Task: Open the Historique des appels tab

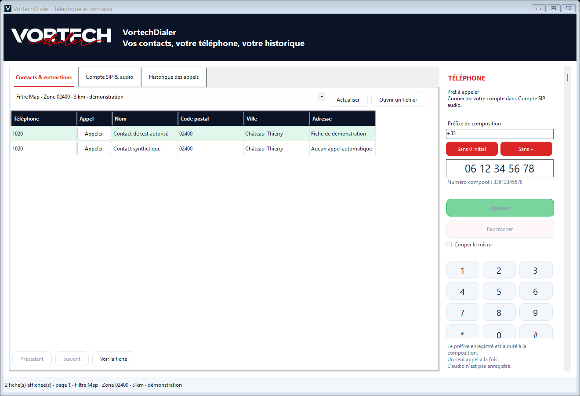Action: point(174,77)
